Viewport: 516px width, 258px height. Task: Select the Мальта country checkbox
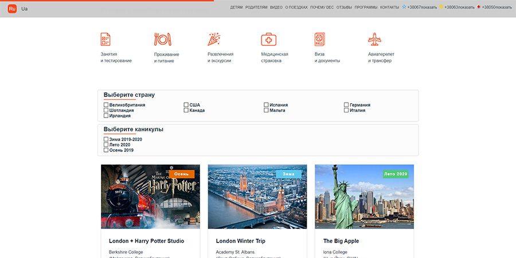point(267,110)
